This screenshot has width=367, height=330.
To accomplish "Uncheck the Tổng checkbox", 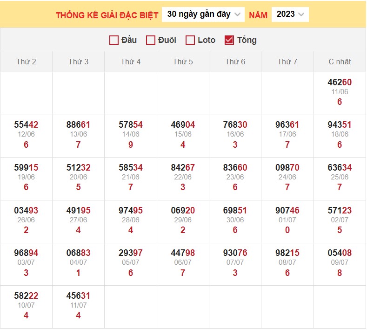I will tap(229, 40).
